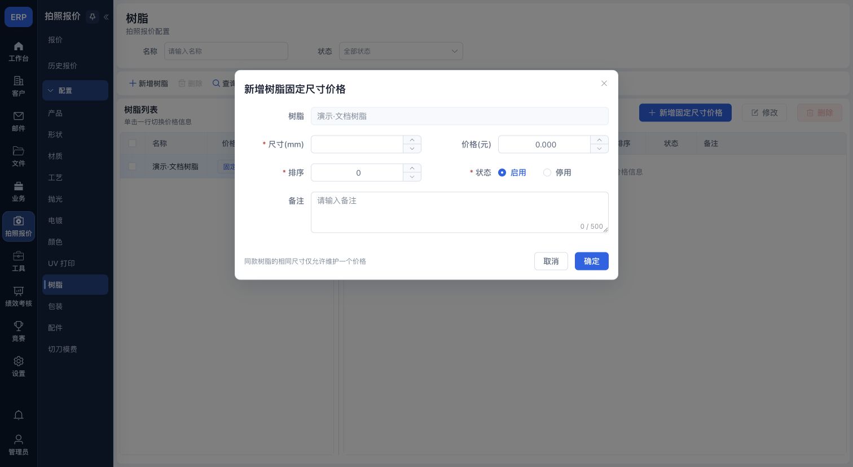Click the 取消 cancel button
The image size is (853, 467).
(x=551, y=261)
